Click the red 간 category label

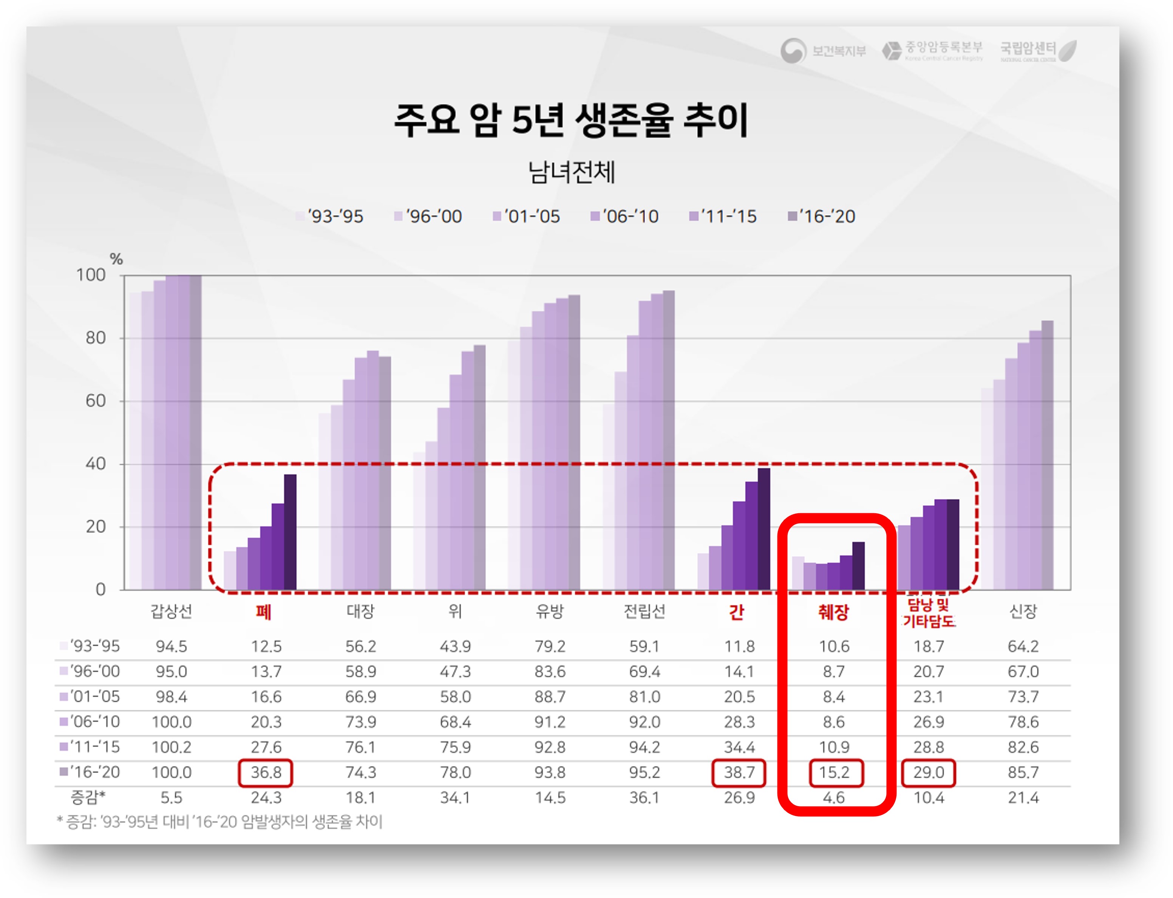(737, 612)
